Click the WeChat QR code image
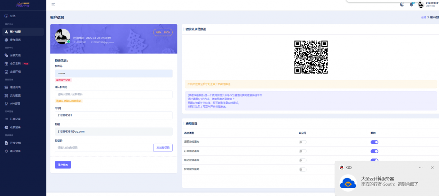This screenshot has width=439, height=196. coord(311,57)
